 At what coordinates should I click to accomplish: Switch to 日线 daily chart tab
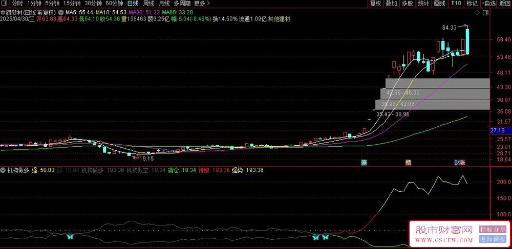(133, 4)
